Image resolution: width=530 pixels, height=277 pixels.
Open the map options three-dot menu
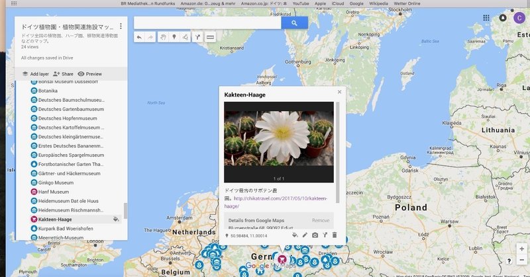(x=121, y=26)
